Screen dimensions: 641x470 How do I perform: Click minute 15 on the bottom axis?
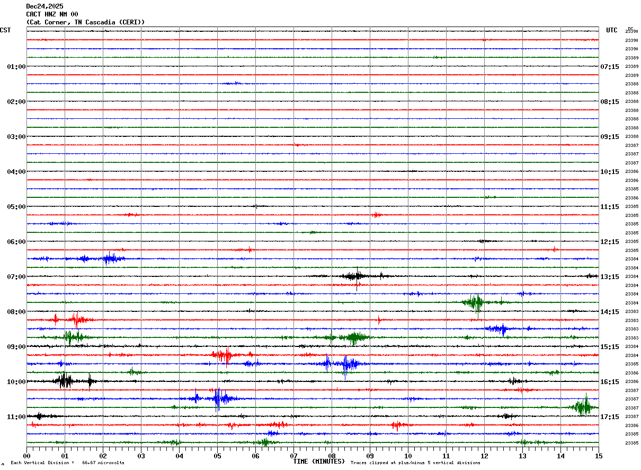tap(599, 456)
